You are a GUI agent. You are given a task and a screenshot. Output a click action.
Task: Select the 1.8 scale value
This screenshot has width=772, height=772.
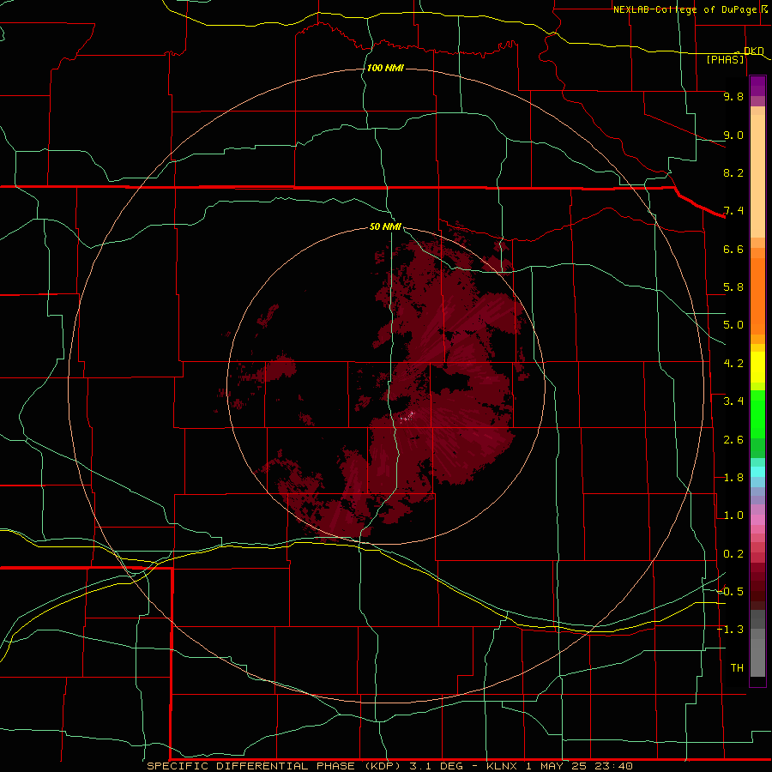[733, 478]
